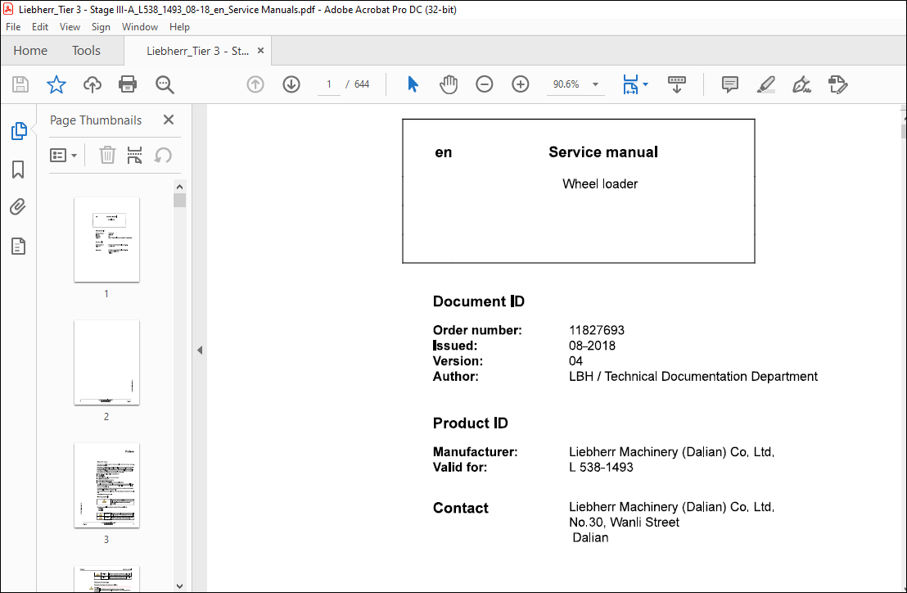Open the View menu

(x=70, y=26)
